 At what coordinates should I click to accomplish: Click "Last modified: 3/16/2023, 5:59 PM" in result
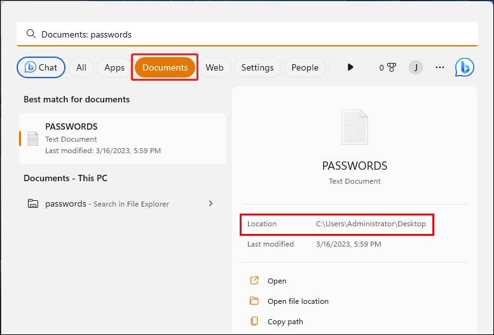coord(103,151)
